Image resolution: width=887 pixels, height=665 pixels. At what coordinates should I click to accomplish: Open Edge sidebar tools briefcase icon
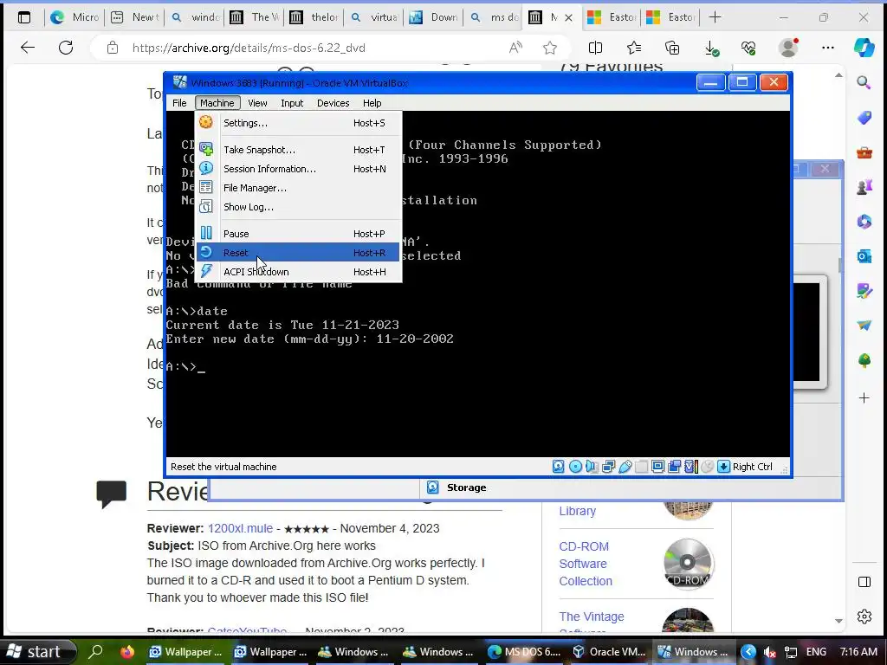click(864, 152)
